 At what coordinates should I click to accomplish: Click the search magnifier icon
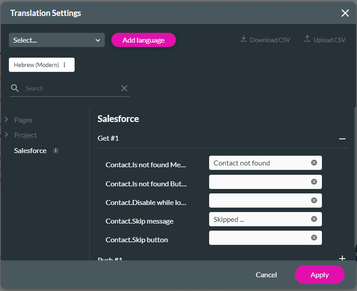(x=15, y=88)
